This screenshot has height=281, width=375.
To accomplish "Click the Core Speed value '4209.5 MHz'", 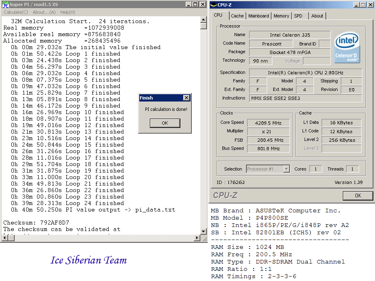I will 268,123.
